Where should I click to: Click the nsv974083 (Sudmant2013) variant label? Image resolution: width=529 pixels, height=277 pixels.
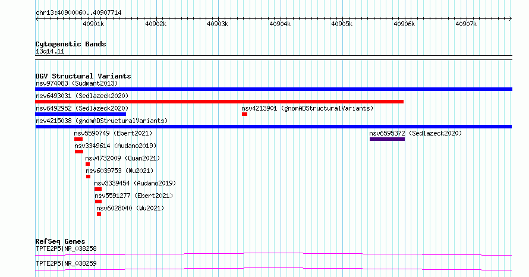tap(77, 83)
